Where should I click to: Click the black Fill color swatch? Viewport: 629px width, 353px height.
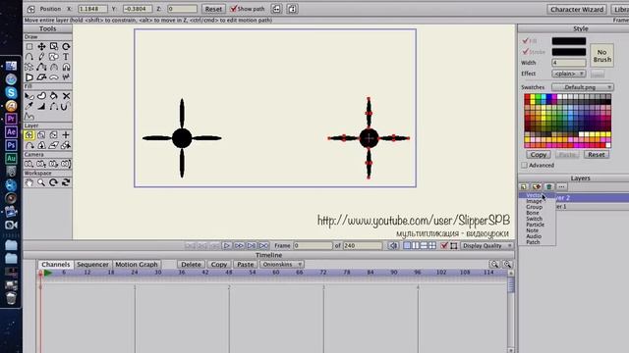[568, 41]
